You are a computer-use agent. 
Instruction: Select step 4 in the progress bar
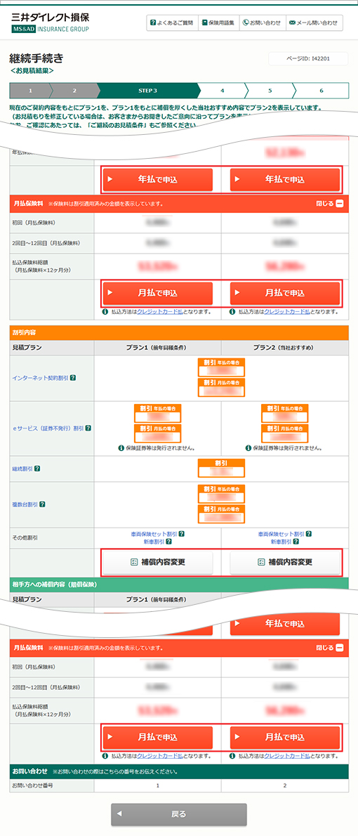click(222, 91)
